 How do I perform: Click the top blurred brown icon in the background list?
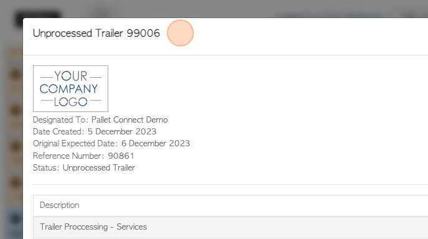[x=15, y=74]
